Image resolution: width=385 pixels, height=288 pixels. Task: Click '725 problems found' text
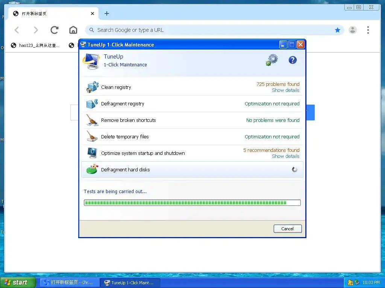click(x=278, y=84)
